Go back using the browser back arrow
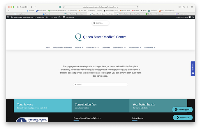 tap(31, 7)
